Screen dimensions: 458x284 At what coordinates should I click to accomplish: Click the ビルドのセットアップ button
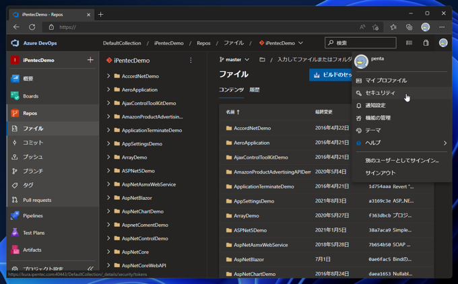click(331, 75)
